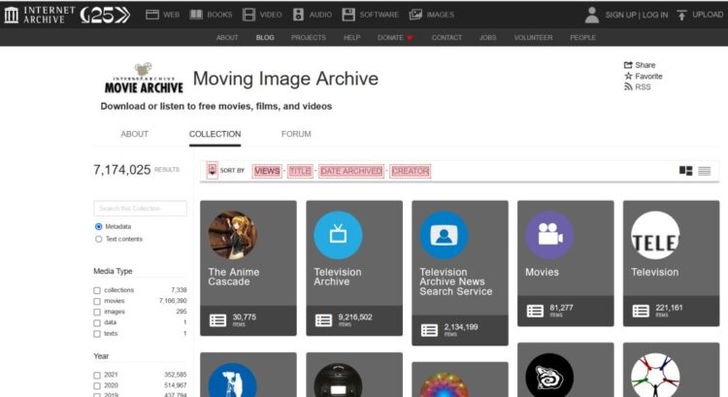Click the Television Archive TV icon
Image resolution: width=728 pixels, height=397 pixels.
coord(338,235)
